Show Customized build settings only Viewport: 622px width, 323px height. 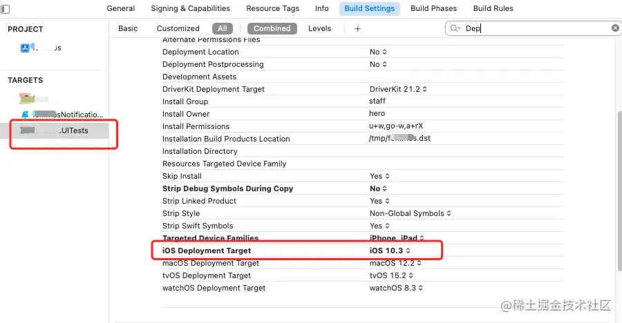pos(178,28)
